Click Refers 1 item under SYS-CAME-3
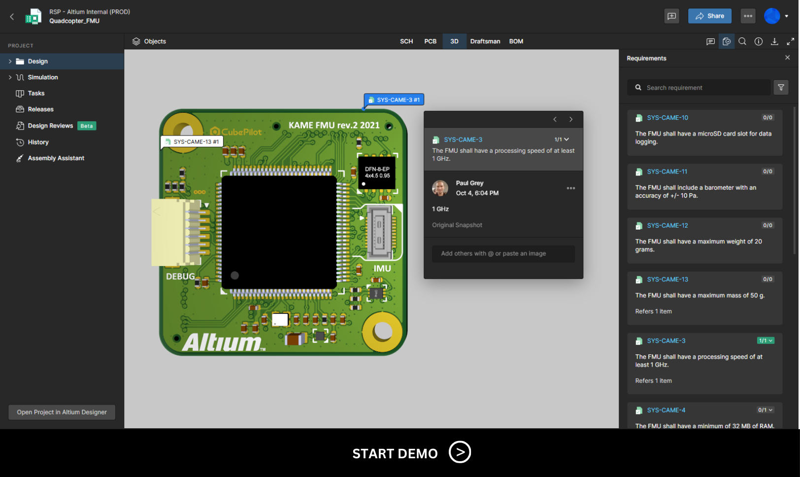Image resolution: width=800 pixels, height=477 pixels. (653, 381)
